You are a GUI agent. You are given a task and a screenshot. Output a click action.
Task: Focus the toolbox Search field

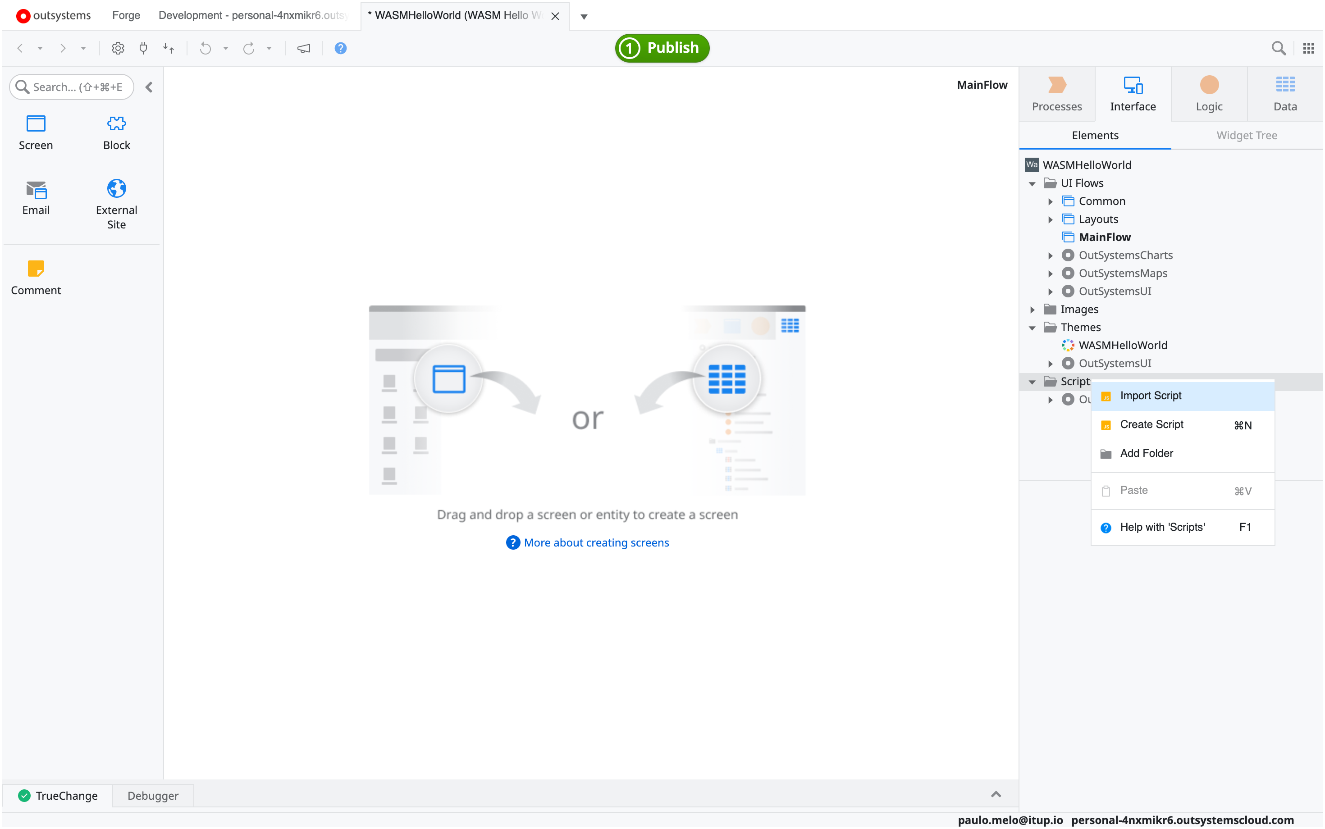72,87
